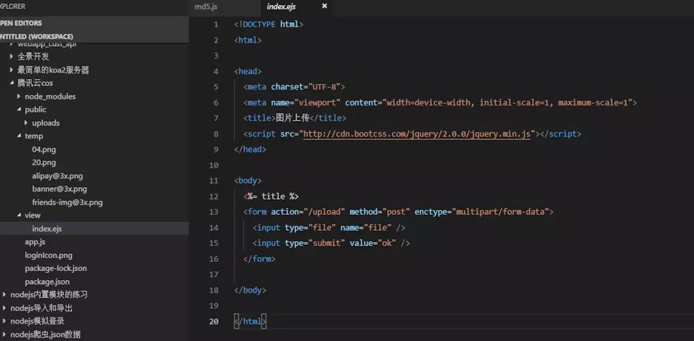Click the title text 图片上传

coord(291,118)
